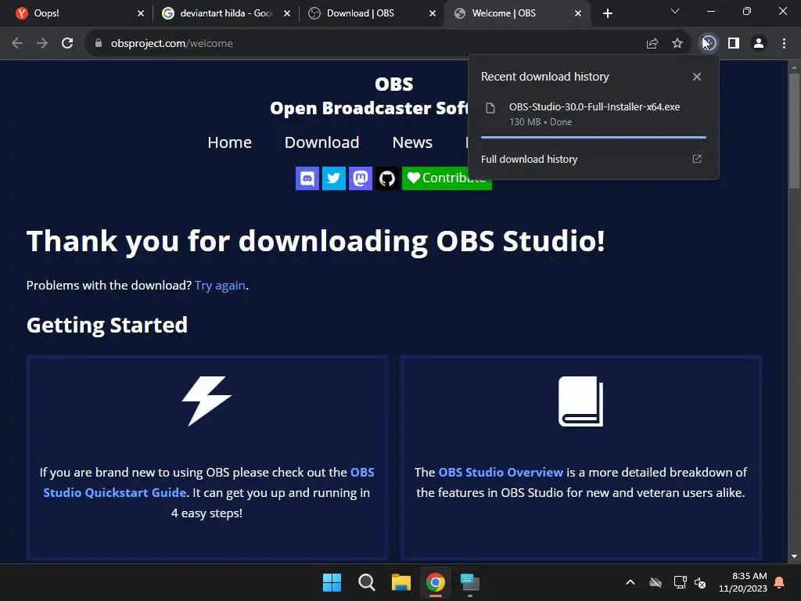Bookmark this page with the star icon

pos(677,44)
